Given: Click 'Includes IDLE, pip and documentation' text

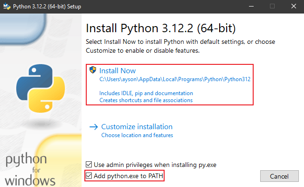Looking at the screenshot, I should 146,93.
